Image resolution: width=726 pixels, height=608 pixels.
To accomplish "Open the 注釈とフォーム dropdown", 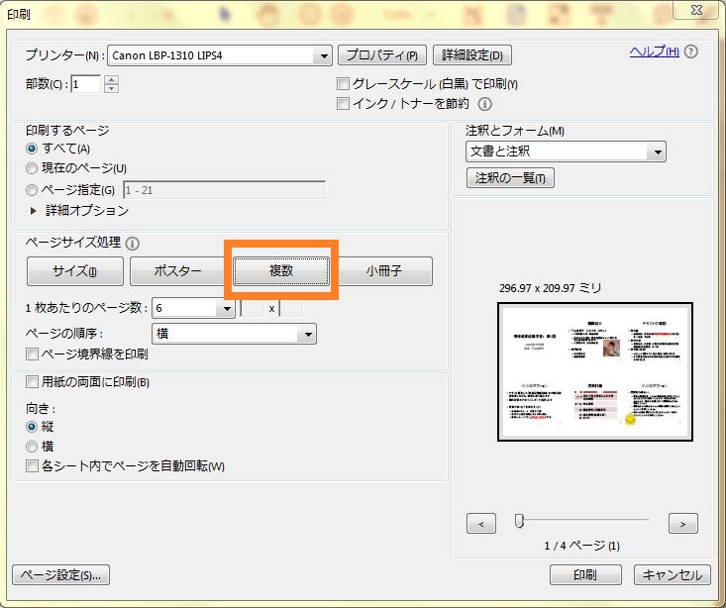I will (657, 152).
